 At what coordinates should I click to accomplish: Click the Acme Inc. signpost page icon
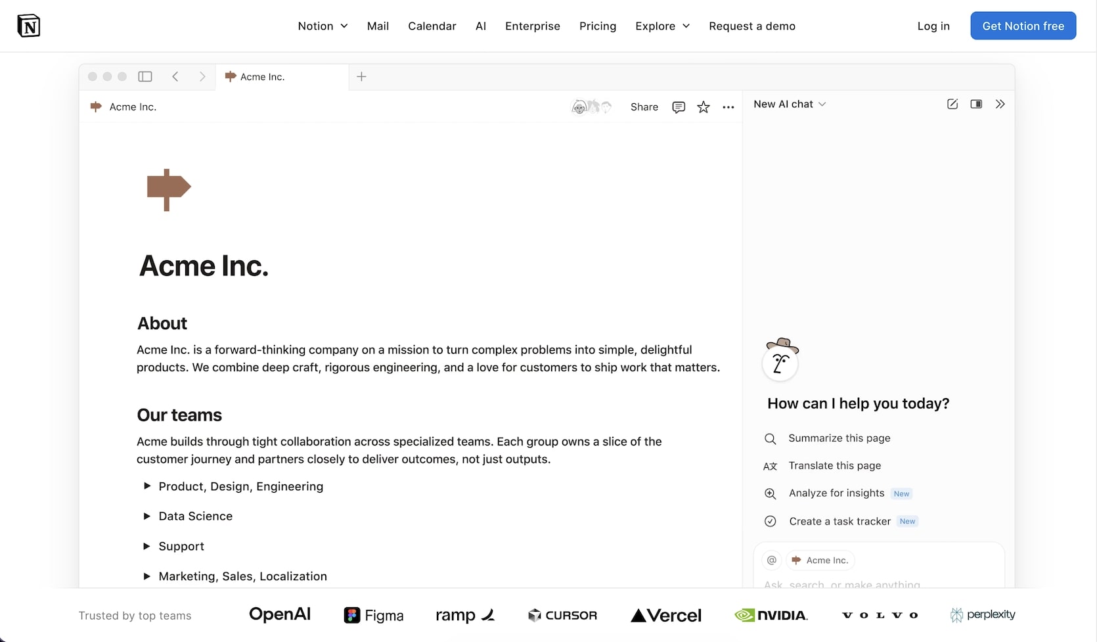pos(96,106)
